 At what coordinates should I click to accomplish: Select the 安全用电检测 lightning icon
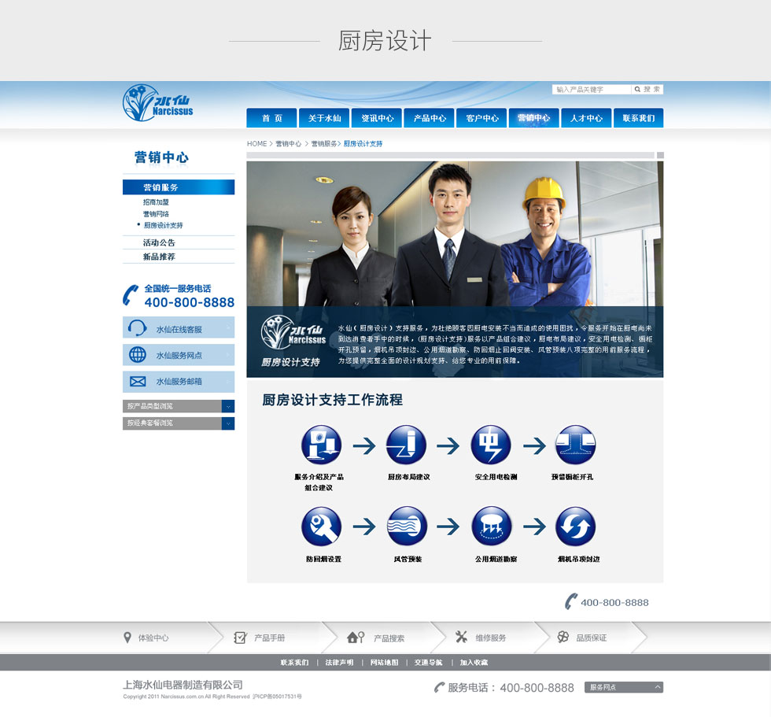(x=491, y=445)
